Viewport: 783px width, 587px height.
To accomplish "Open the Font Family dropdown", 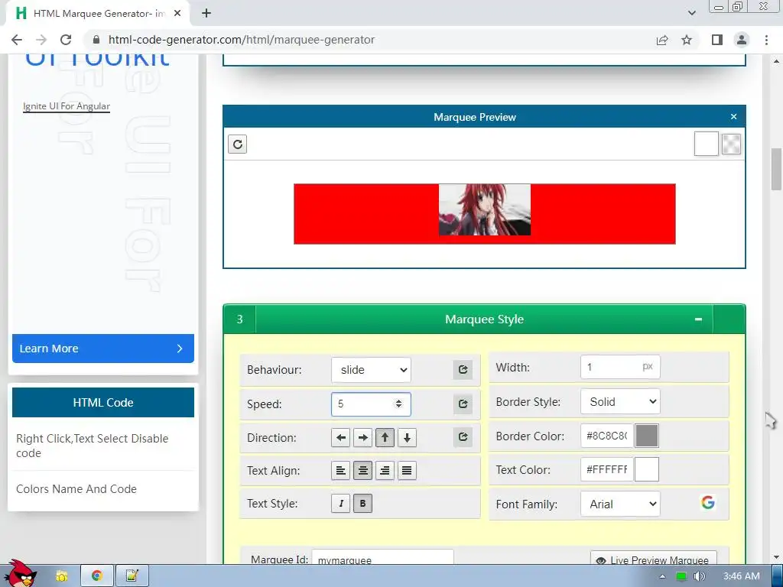I will click(x=620, y=504).
